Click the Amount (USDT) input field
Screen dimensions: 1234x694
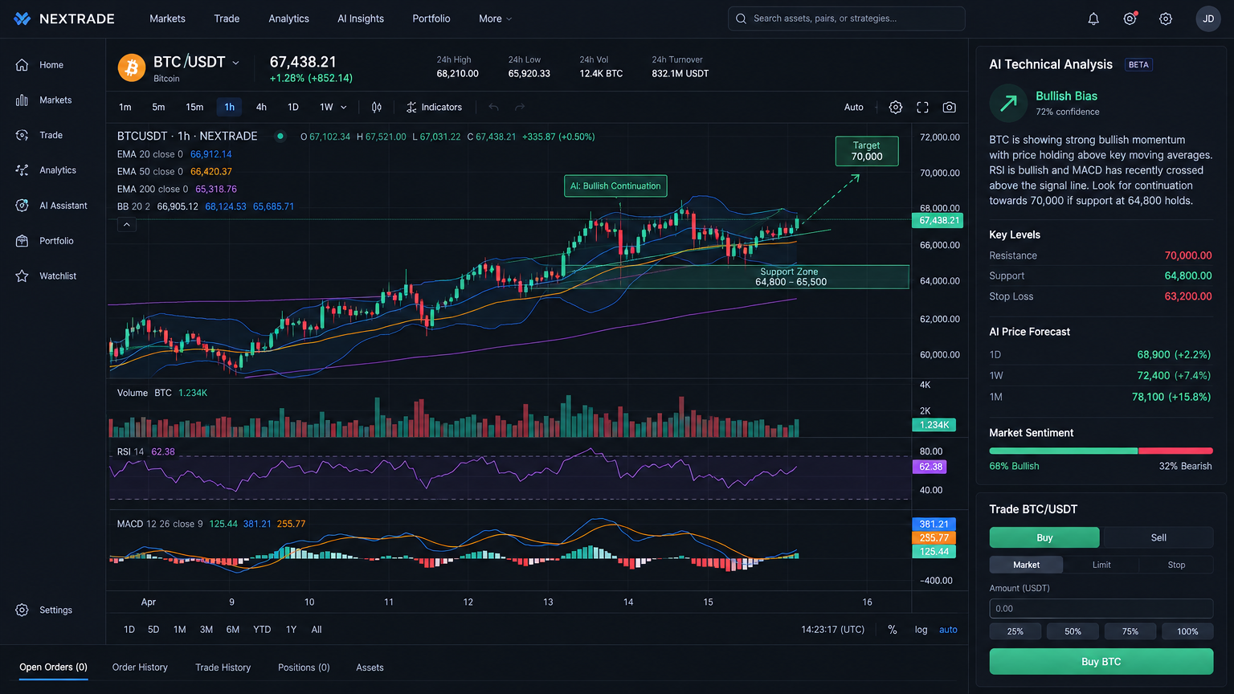point(1101,609)
